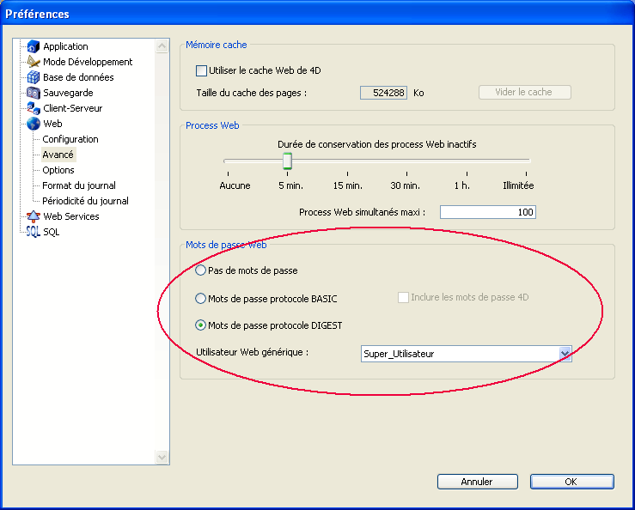Enable Utiliser le cache Web de 4D

point(202,70)
